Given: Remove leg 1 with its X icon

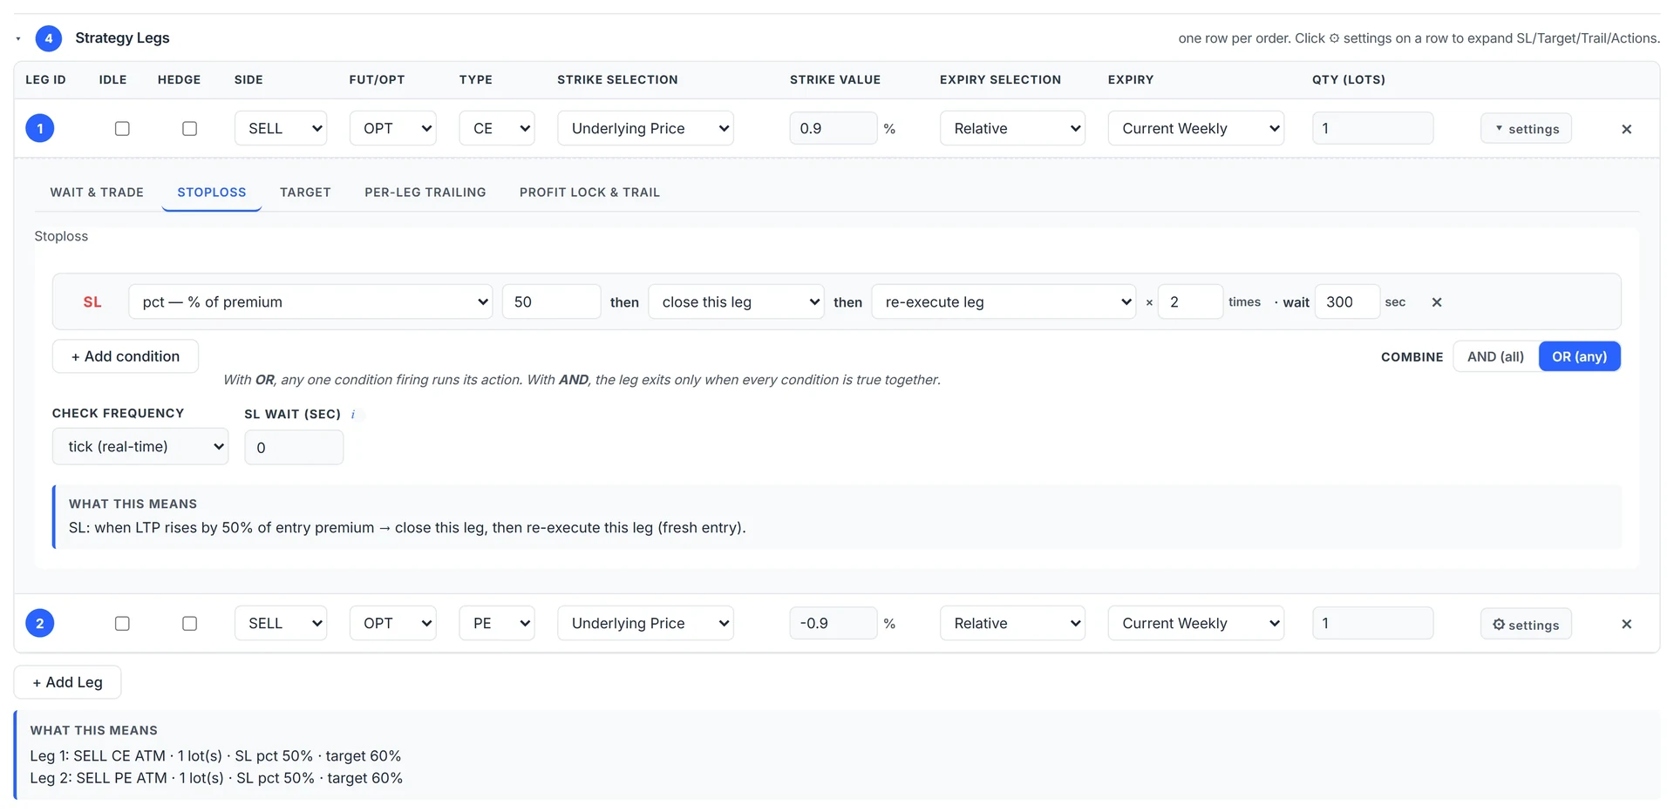Looking at the screenshot, I should point(1626,129).
